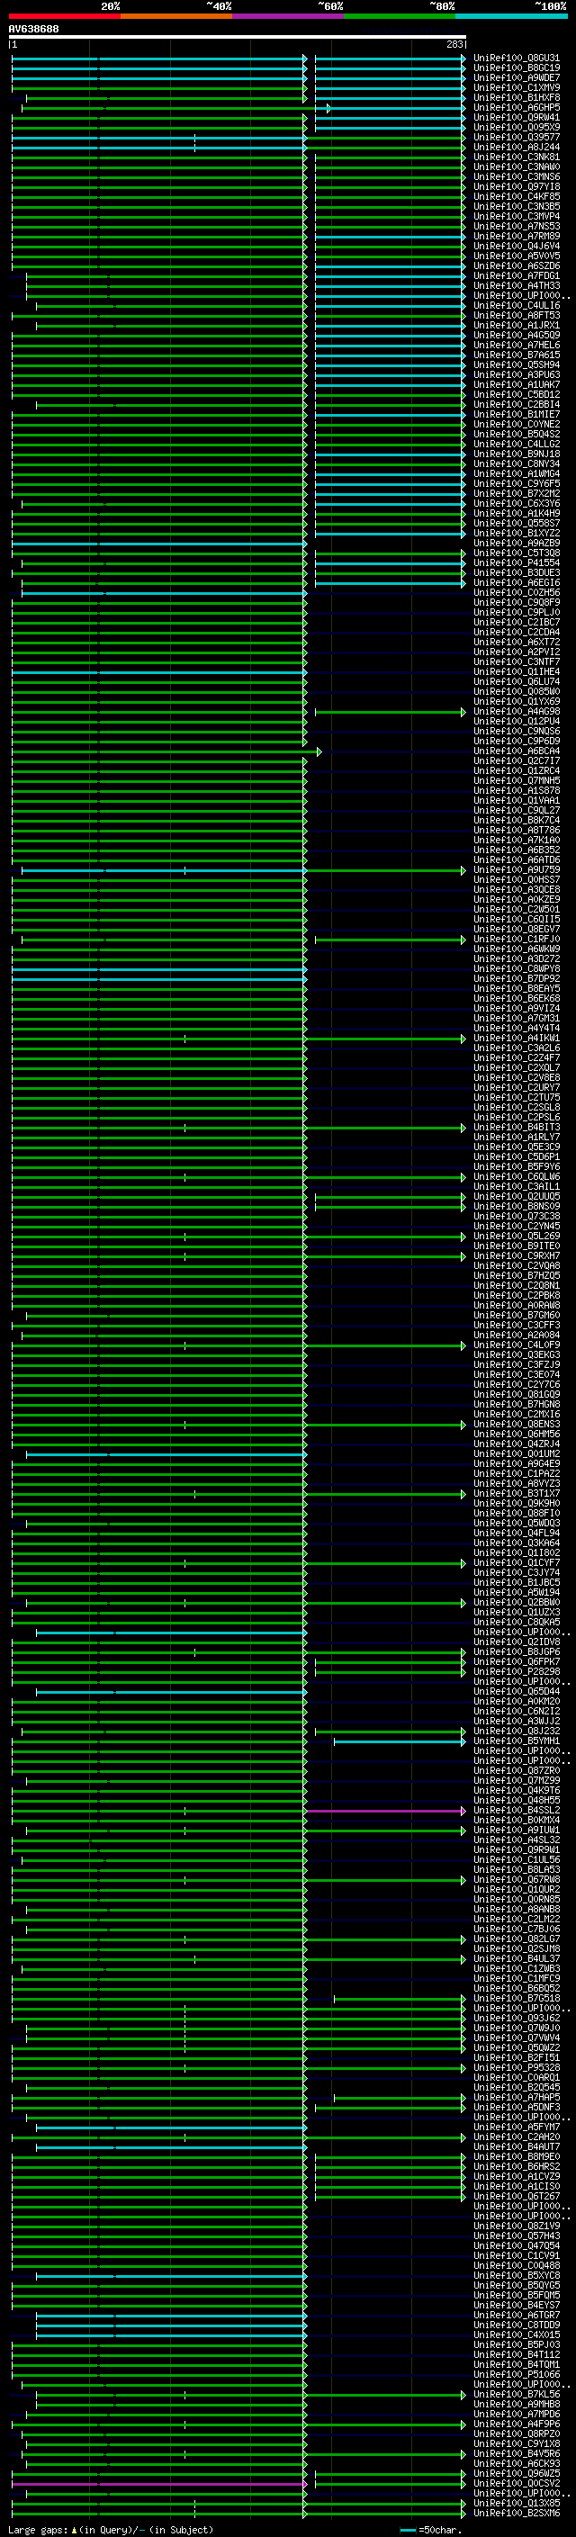Image resolution: width=576 pixels, height=2537 pixels.
Task: Select the UniRef100_P95328 label
Action: pos(516,2068)
